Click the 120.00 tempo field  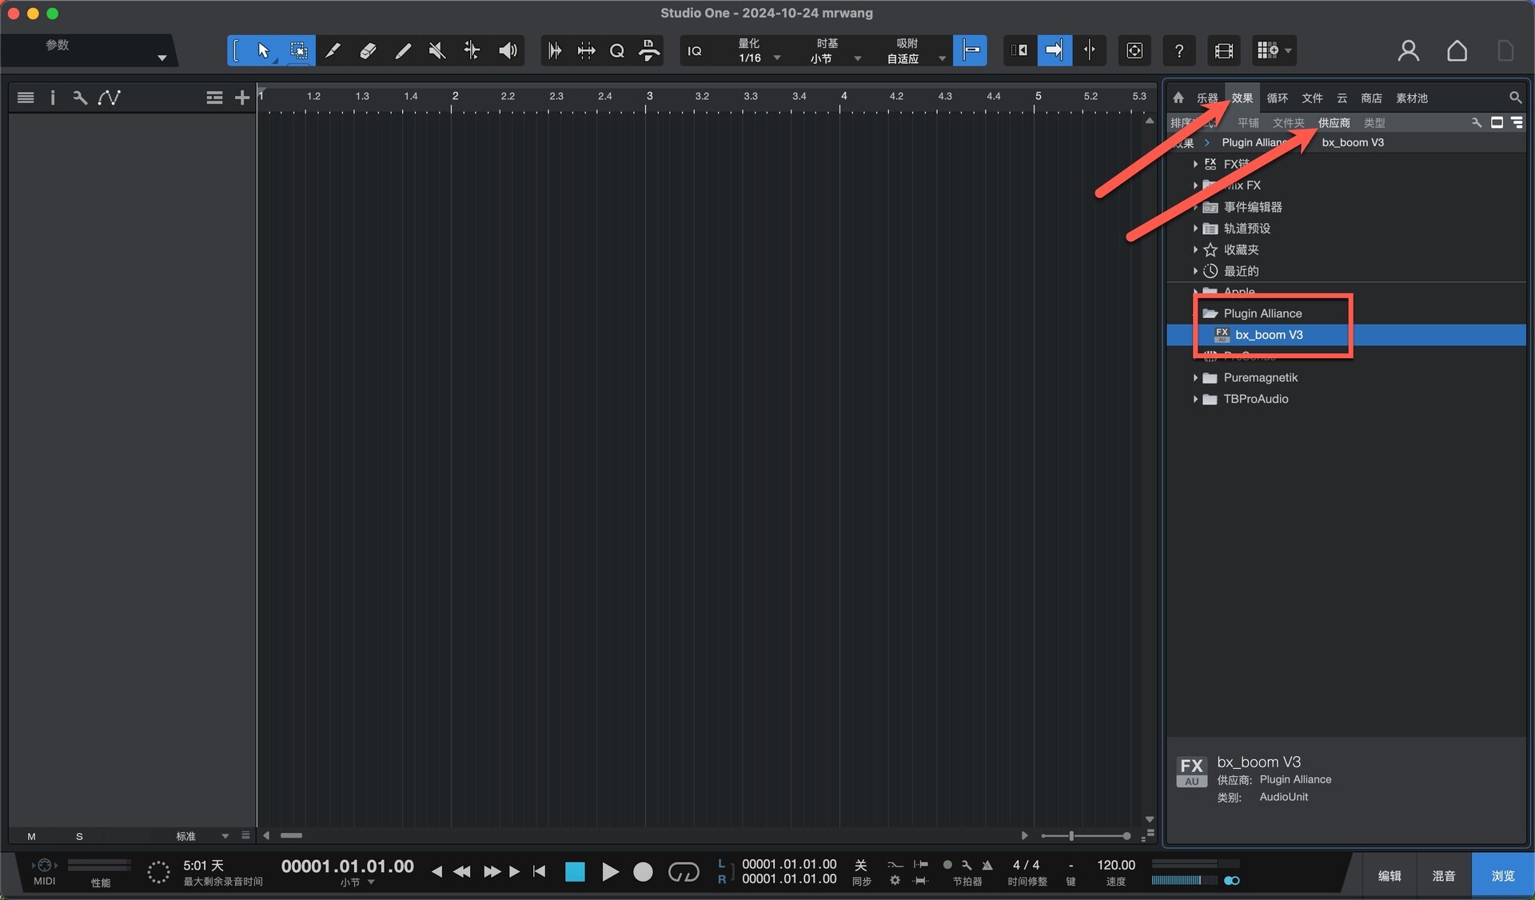tap(1115, 865)
